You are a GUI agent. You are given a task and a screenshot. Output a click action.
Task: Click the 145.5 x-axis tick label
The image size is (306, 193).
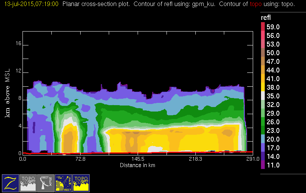(x=138, y=159)
